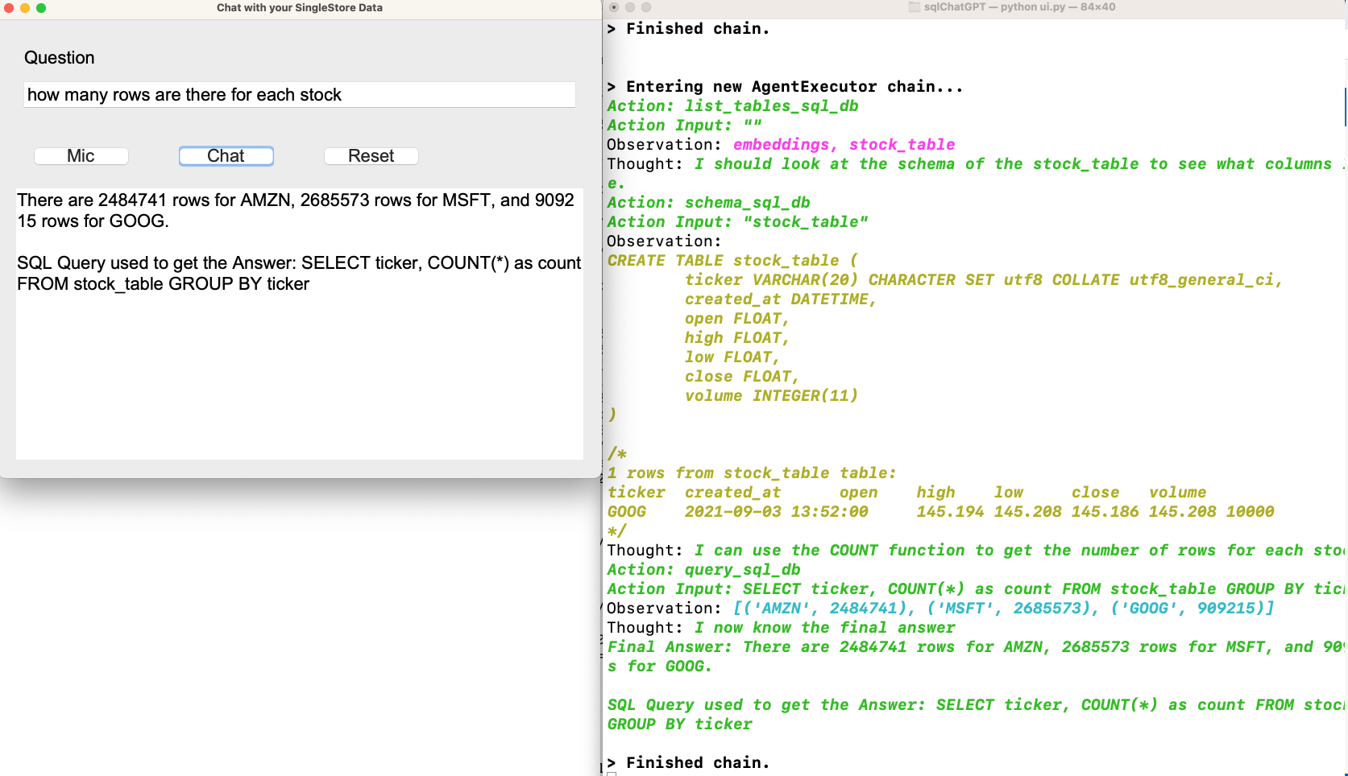Click "Action: query_sql_db" terminal line
The image size is (1348, 776).
coord(703,569)
